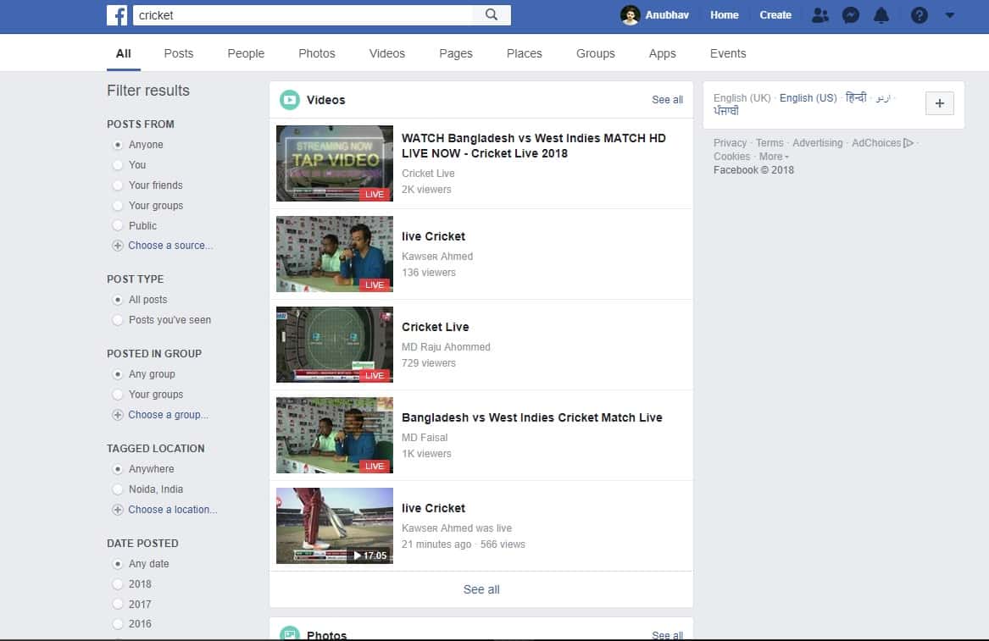Open the Messenger icon

click(850, 15)
